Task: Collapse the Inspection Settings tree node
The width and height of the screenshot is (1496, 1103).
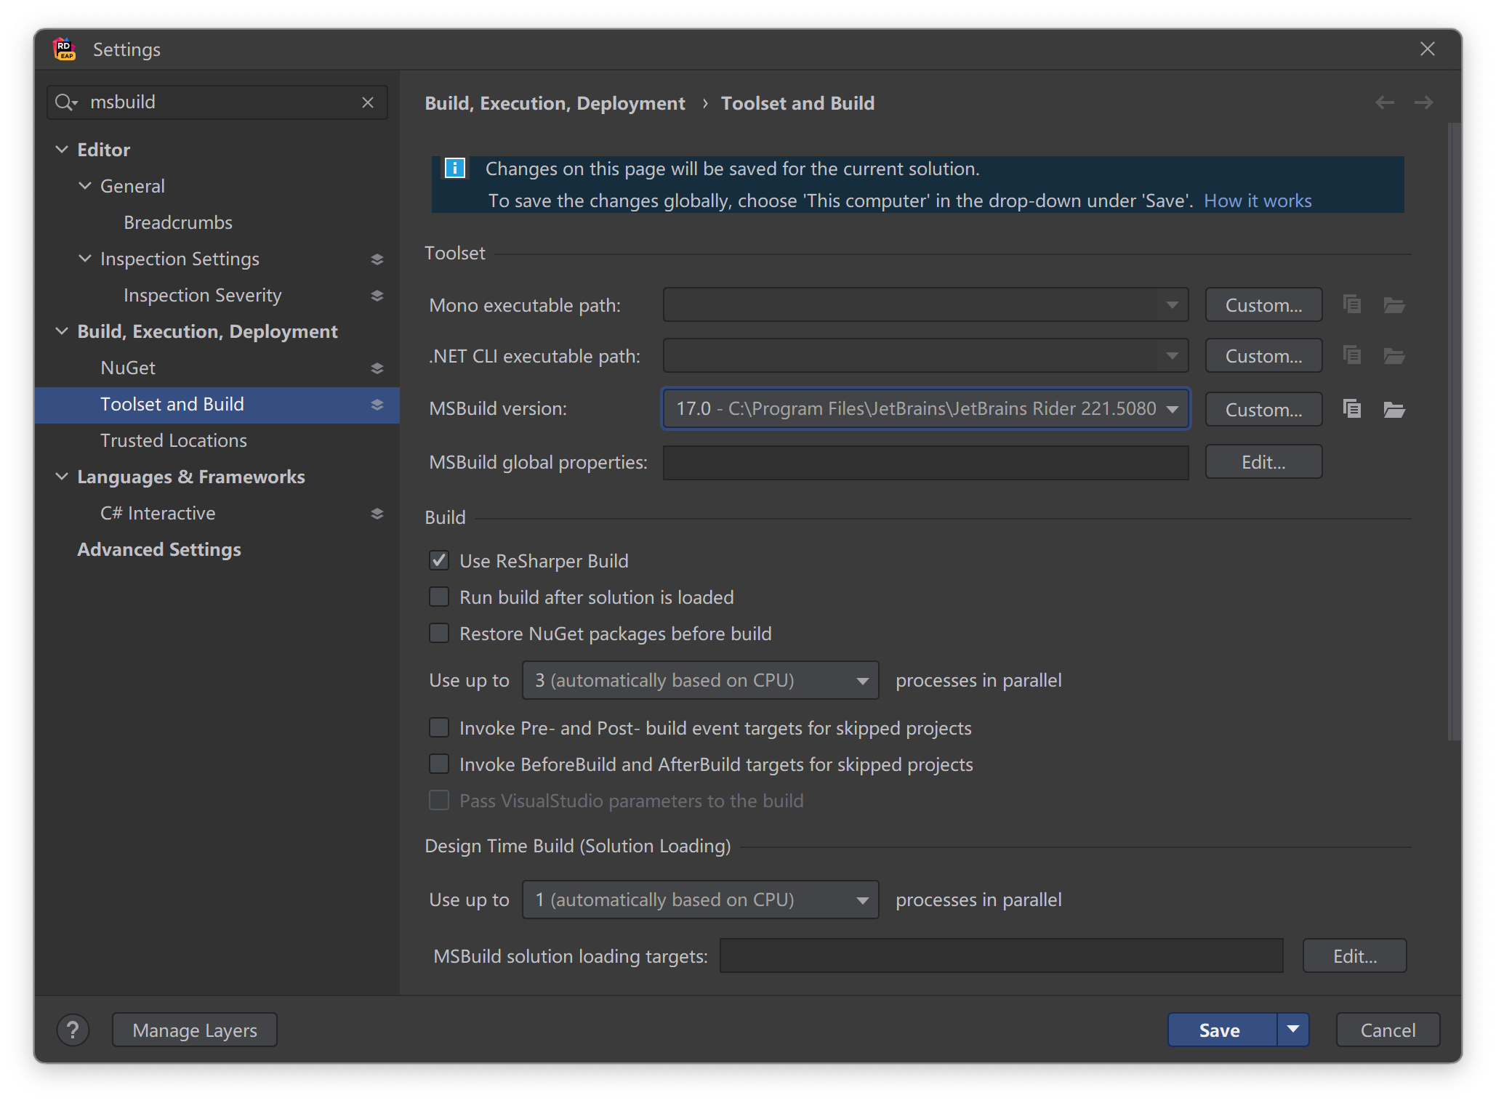Action: tap(85, 259)
